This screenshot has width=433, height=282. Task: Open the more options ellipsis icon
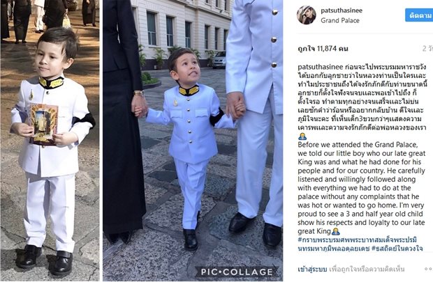pos(429,269)
